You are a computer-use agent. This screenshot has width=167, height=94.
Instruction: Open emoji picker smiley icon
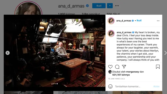pyautogui.click(x=110, y=86)
